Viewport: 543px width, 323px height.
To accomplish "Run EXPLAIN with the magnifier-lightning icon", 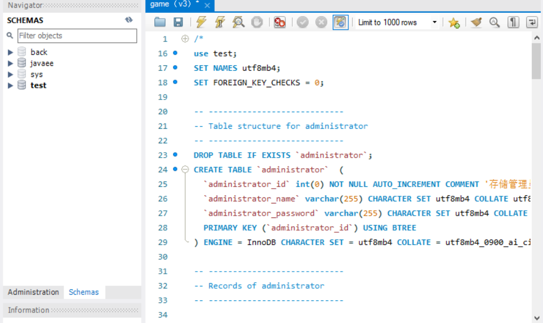I will pyautogui.click(x=238, y=22).
